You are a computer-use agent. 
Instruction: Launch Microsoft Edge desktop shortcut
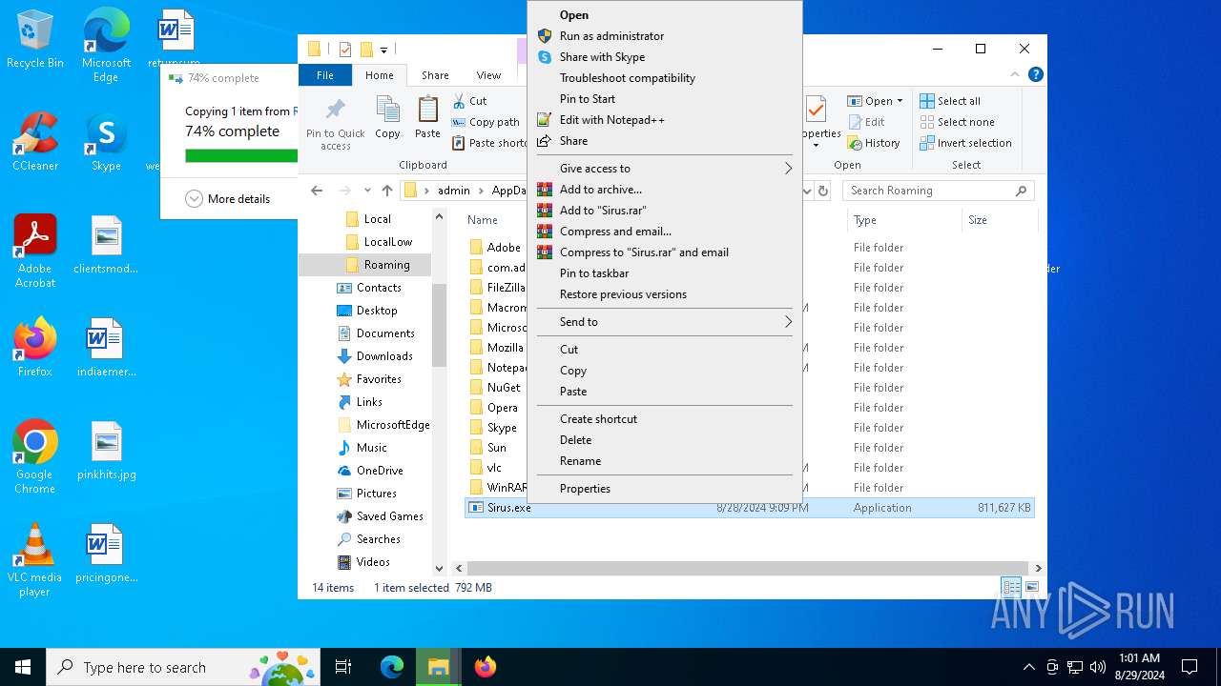tap(106, 46)
